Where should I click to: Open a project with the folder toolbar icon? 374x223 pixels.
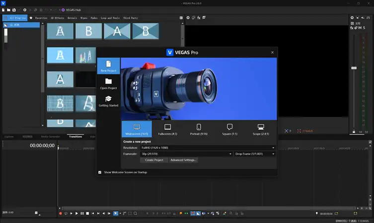click(8, 10)
